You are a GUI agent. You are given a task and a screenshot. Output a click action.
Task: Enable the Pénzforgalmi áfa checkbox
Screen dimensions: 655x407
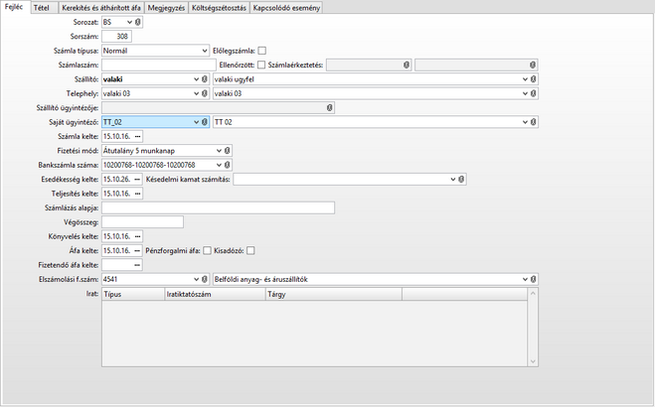(207, 251)
